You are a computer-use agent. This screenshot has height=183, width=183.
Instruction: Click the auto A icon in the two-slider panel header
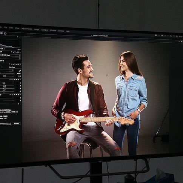pos(12,95)
